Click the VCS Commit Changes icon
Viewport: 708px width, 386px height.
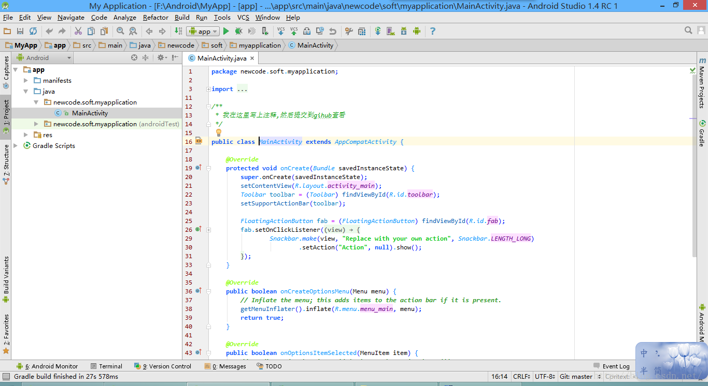point(294,31)
